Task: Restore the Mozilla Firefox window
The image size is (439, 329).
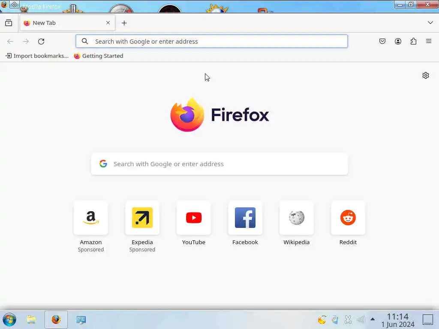Action: (x=411, y=4)
